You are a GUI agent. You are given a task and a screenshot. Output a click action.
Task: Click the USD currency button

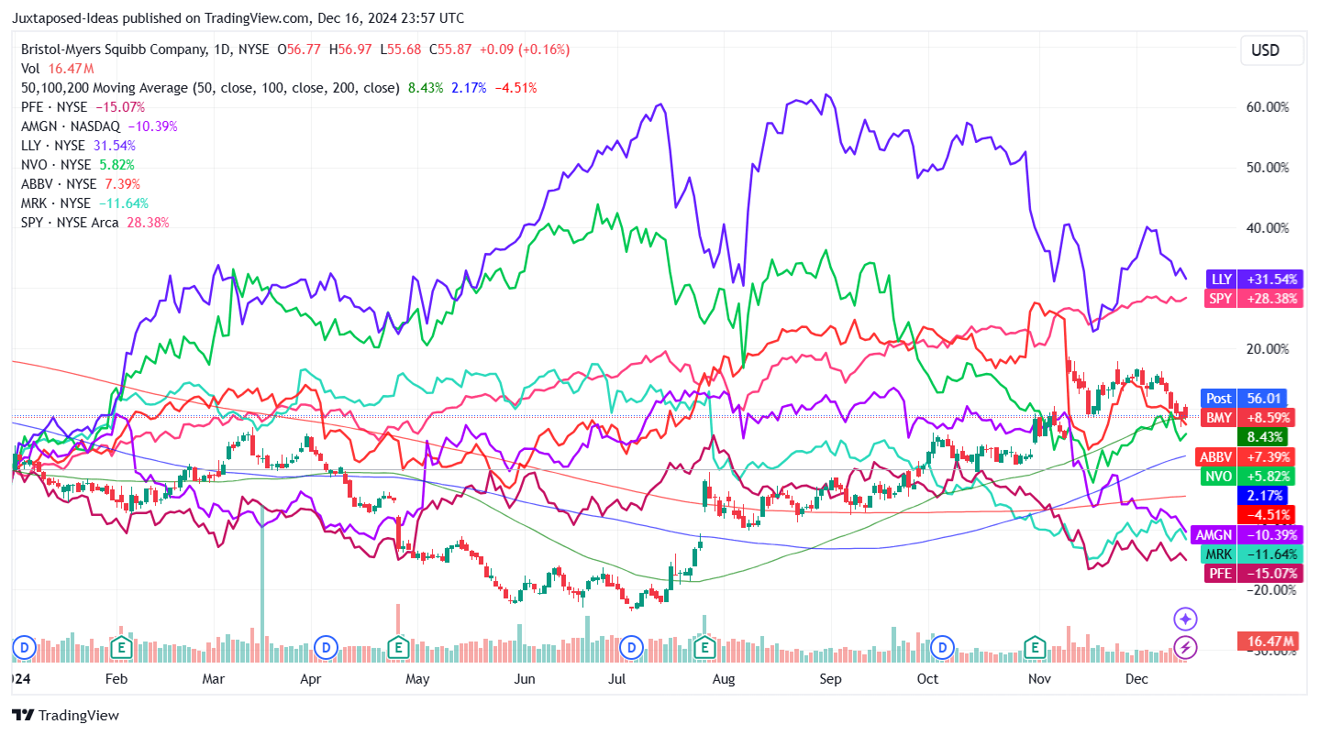pos(1272,50)
